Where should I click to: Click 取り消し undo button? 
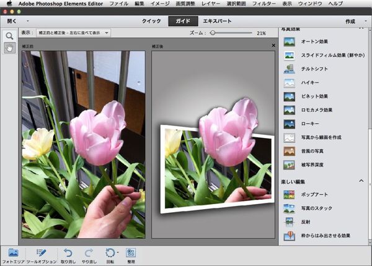point(68,255)
